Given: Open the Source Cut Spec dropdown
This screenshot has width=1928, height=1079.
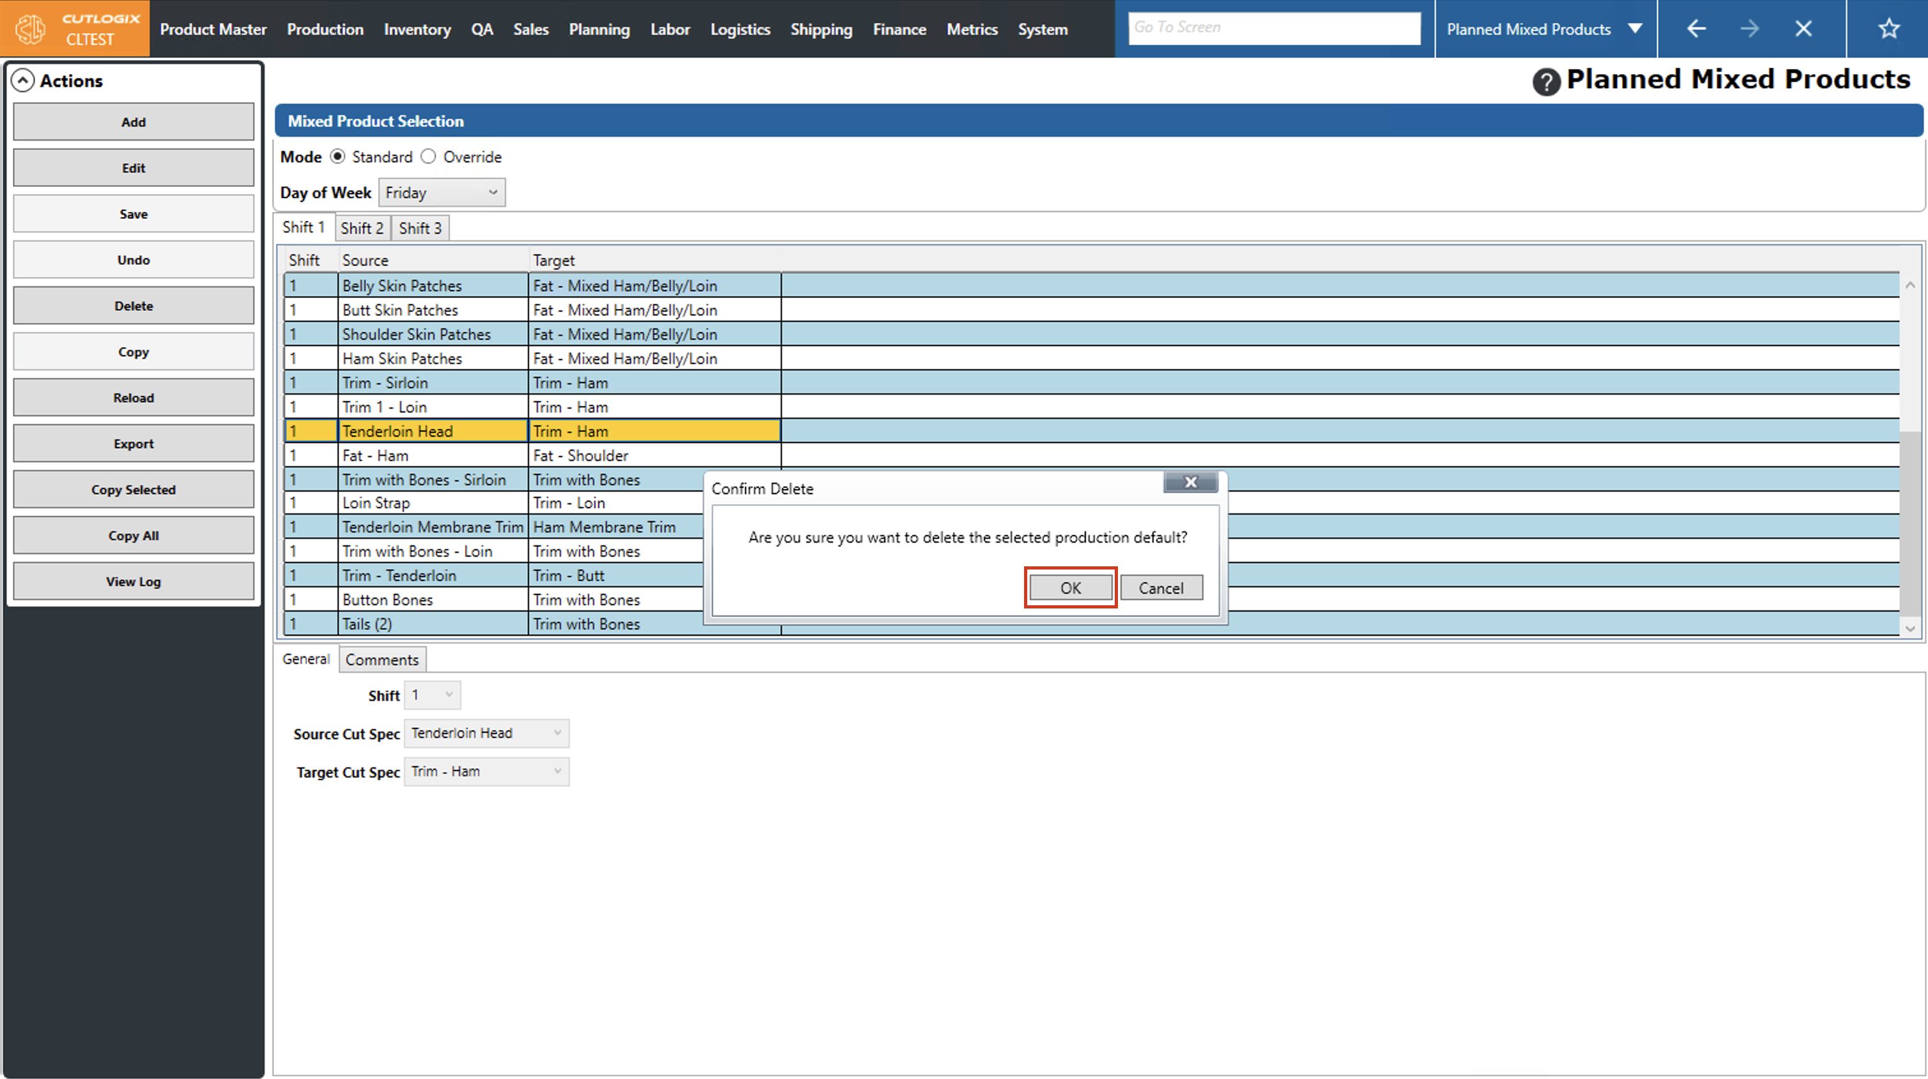Looking at the screenshot, I should 487,734.
